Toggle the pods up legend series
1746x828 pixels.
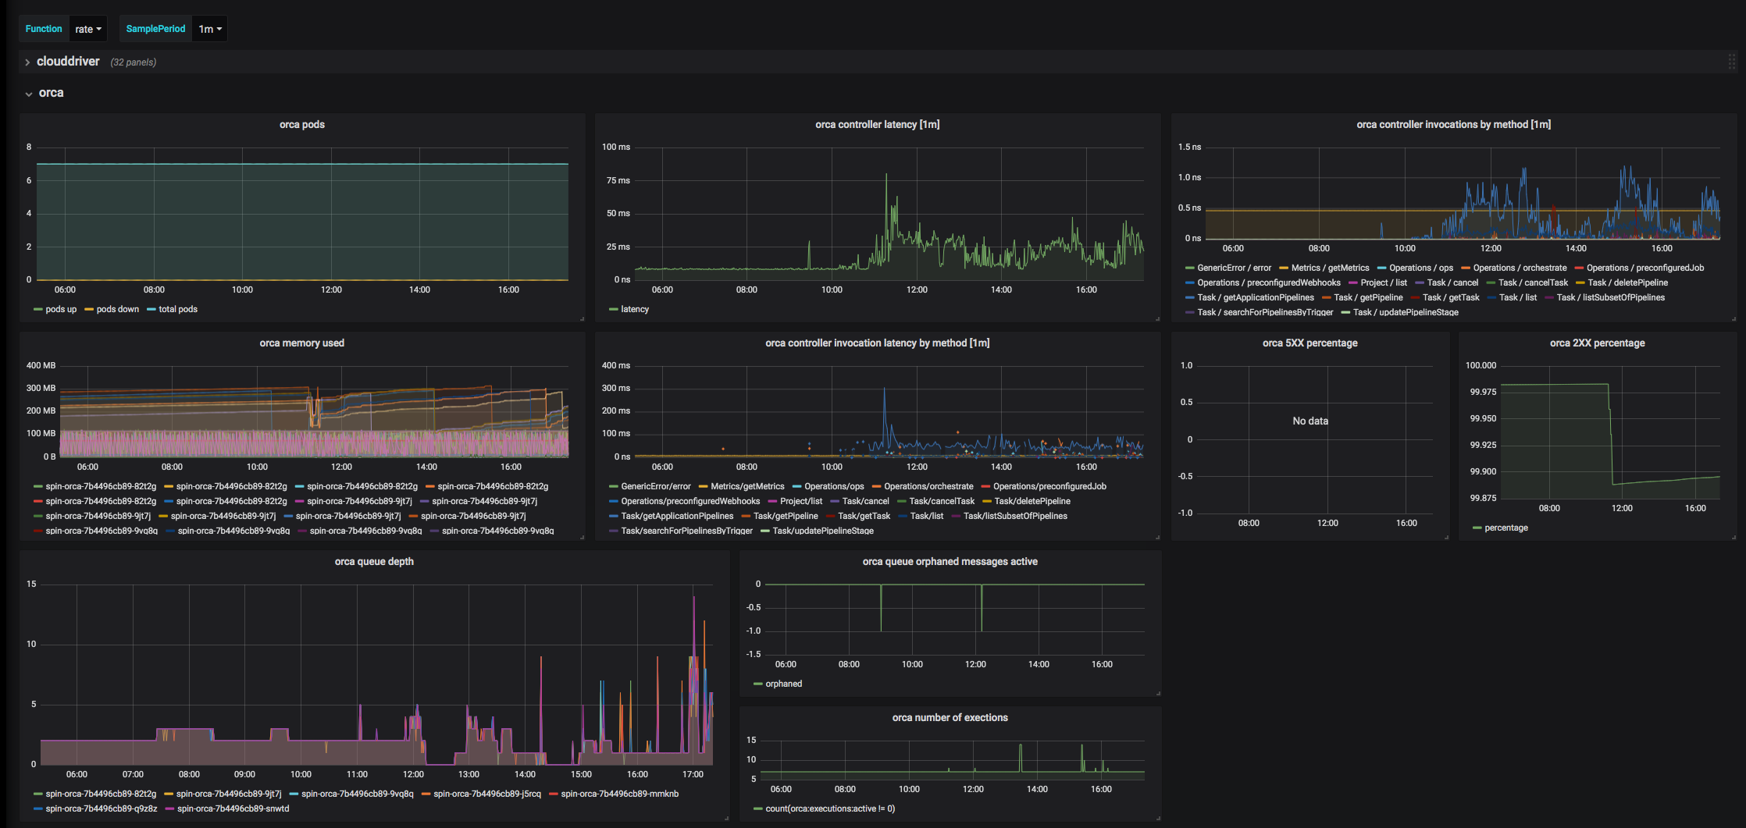click(x=61, y=309)
